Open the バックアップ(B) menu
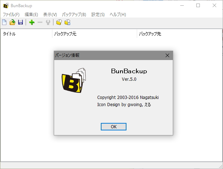The image size is (223, 169). point(74,15)
